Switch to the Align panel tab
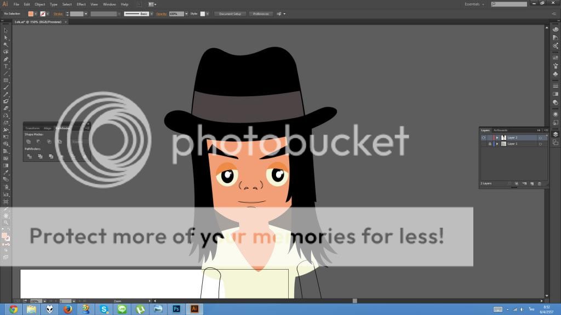Screen dimensions: 561x315 pos(47,128)
